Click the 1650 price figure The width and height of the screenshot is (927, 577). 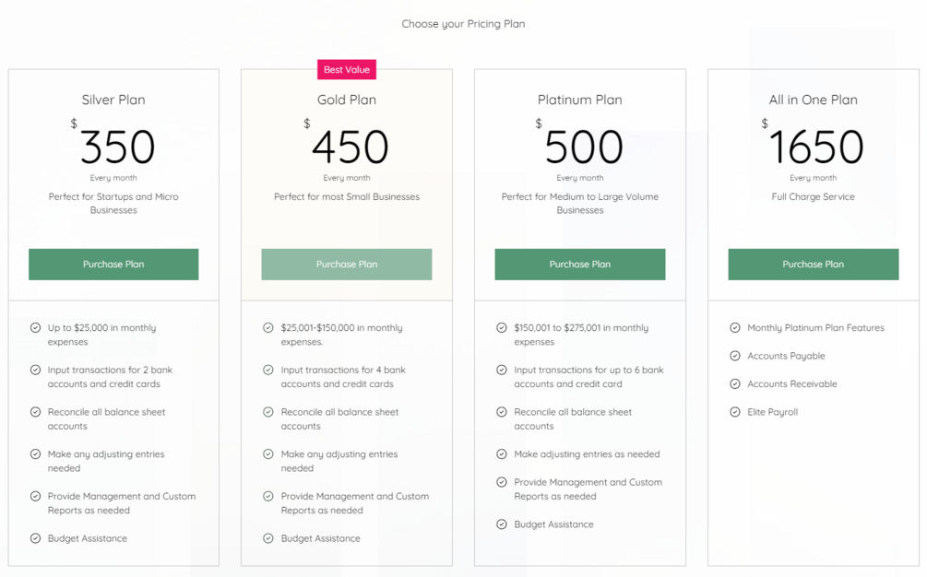816,147
